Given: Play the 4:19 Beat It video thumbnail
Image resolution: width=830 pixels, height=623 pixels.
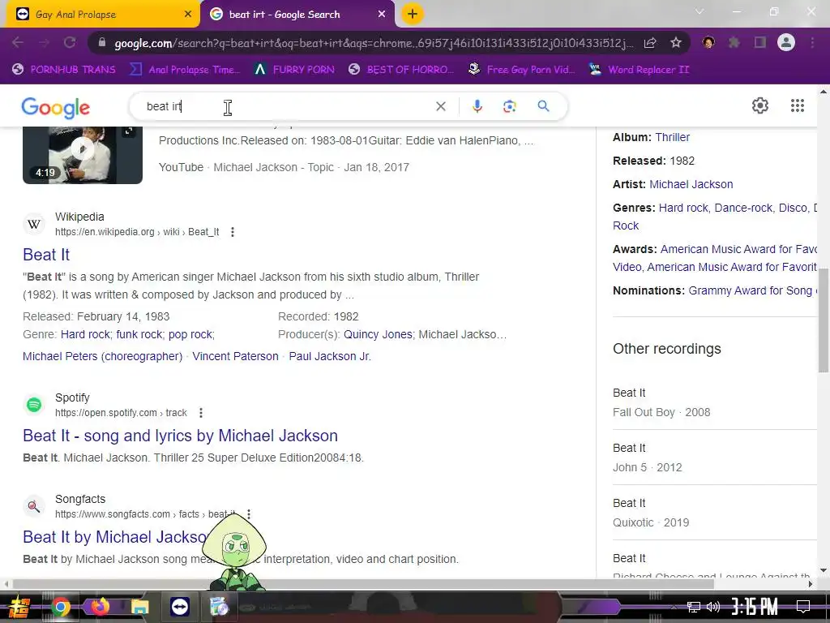Looking at the screenshot, I should (83, 154).
